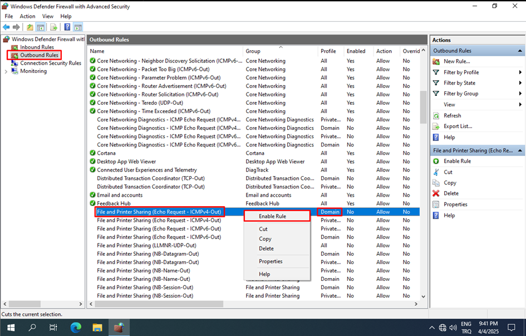Sort by the Profile column header
Screen dimensions: 526x336
[331, 51]
